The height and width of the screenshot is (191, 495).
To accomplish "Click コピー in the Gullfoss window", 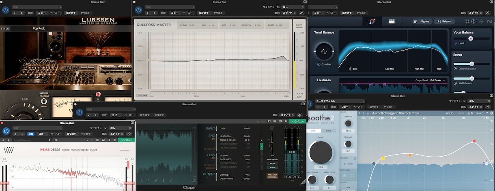I will [x=174, y=13].
